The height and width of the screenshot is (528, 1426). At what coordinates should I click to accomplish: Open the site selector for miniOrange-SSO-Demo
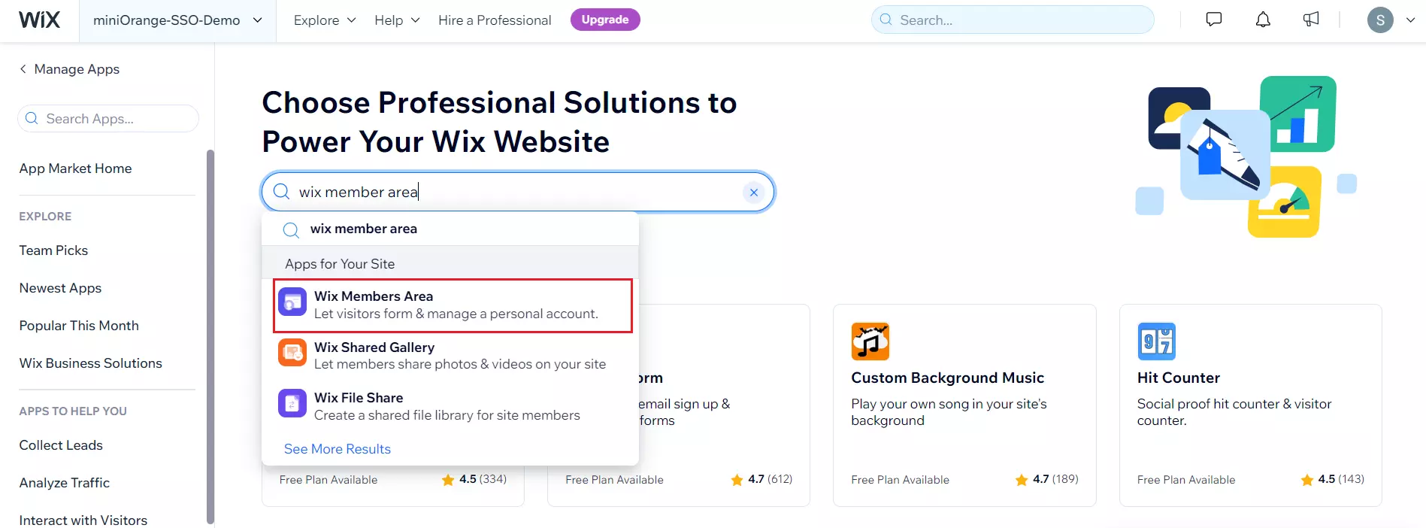tap(177, 20)
